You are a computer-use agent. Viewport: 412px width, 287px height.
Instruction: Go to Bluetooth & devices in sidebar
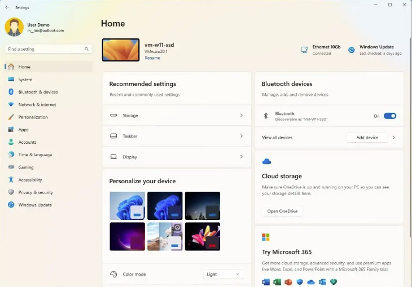tap(38, 92)
